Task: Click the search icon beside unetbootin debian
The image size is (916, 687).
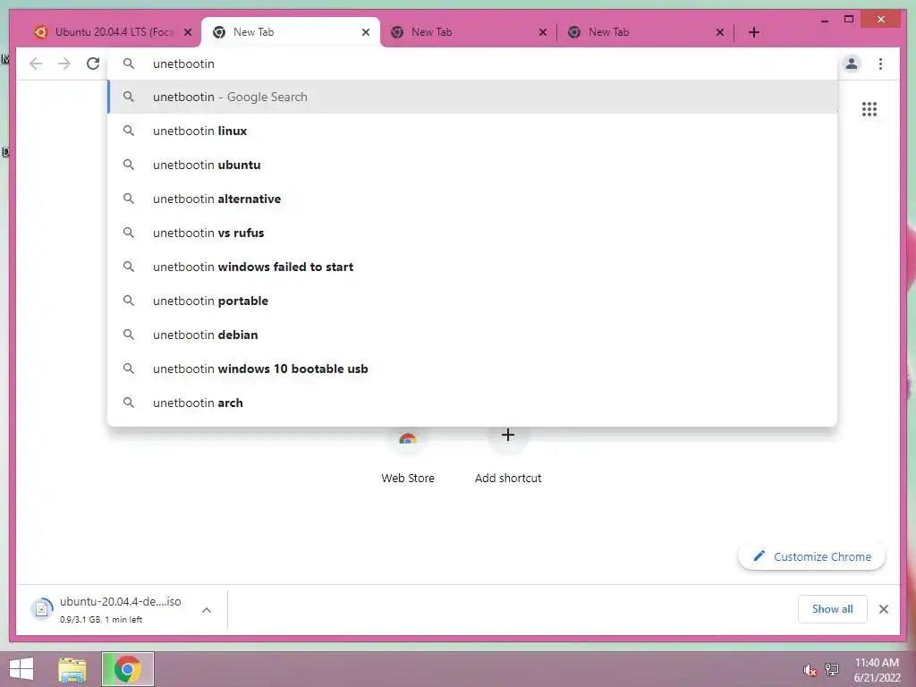Action: coord(129,335)
